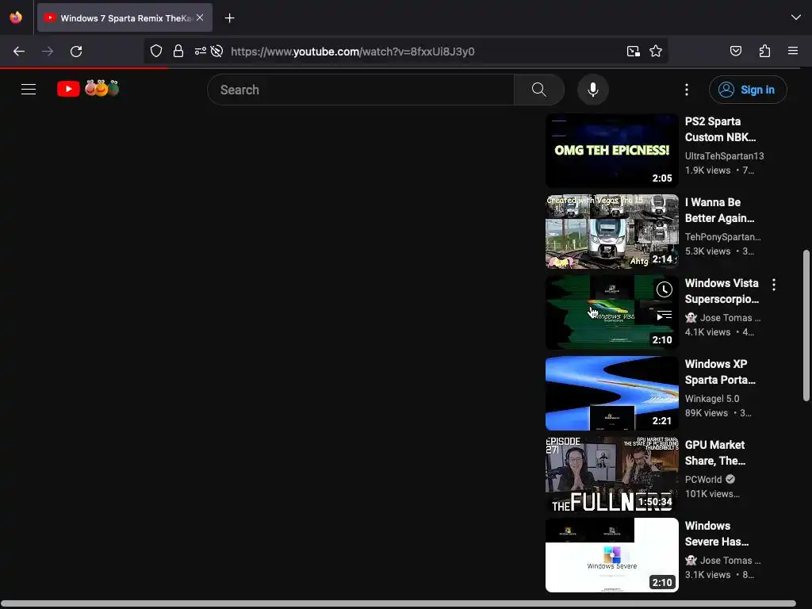This screenshot has width=812, height=609.
Task: Visit PCWorld channel
Action: (703, 480)
